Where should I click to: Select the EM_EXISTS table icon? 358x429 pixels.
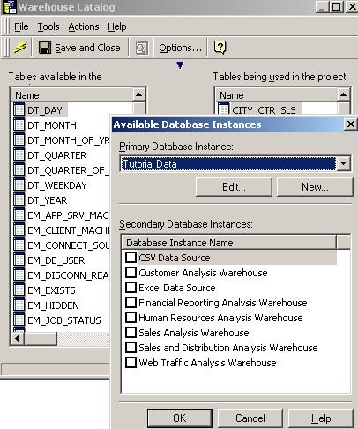coord(19,290)
